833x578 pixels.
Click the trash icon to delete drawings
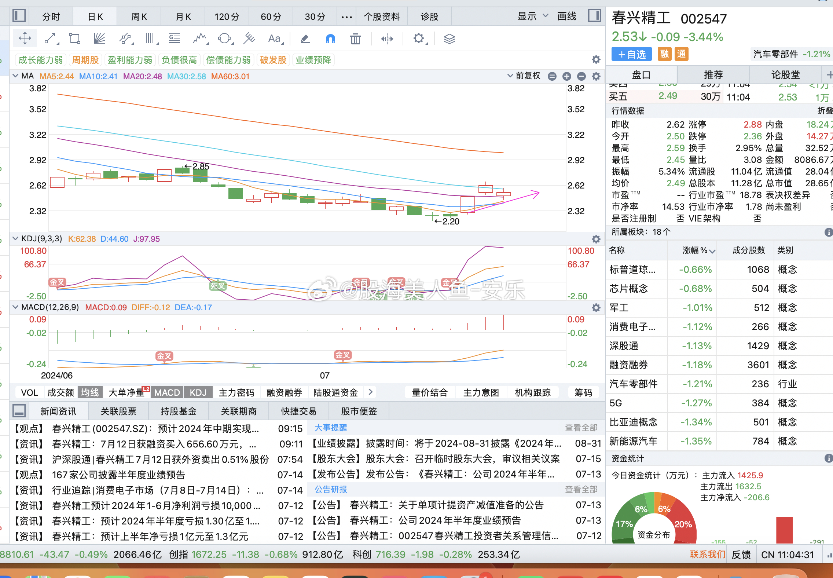pos(355,39)
